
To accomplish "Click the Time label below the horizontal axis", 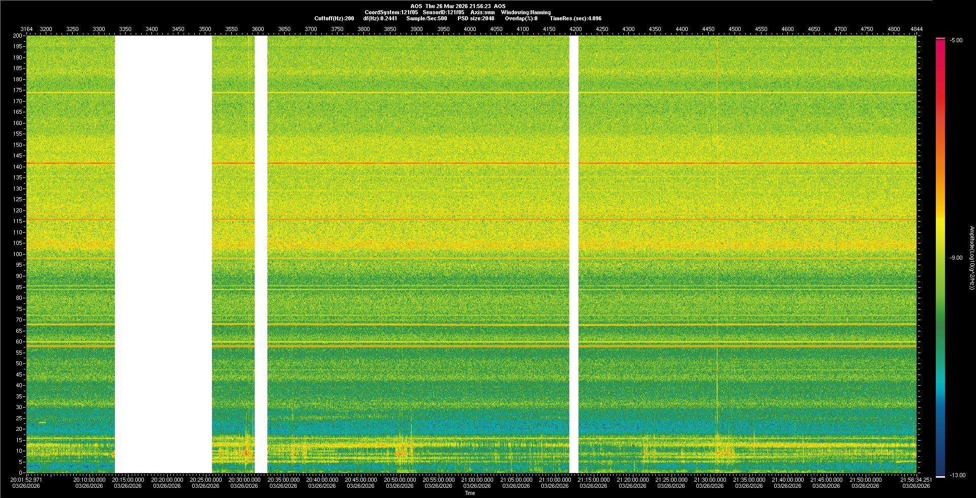I will 470,493.
